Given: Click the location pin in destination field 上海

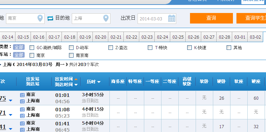Looking at the screenshot, I should tap(106, 18).
